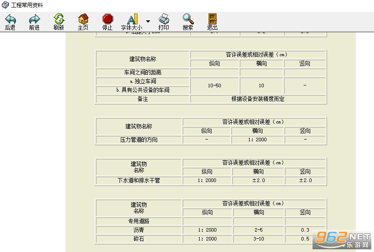
Task: Expand the font size dropdown arrow
Action: 148,21
